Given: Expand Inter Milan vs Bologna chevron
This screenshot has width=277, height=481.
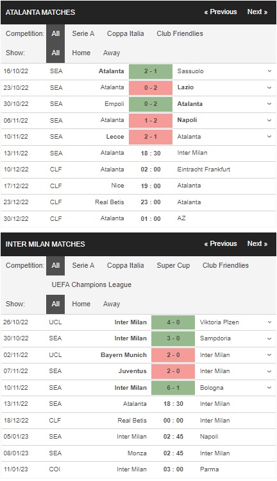Looking at the screenshot, I should (x=269, y=388).
